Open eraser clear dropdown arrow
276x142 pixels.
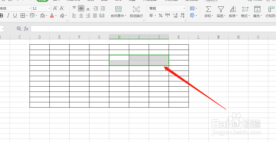pos(66,16)
